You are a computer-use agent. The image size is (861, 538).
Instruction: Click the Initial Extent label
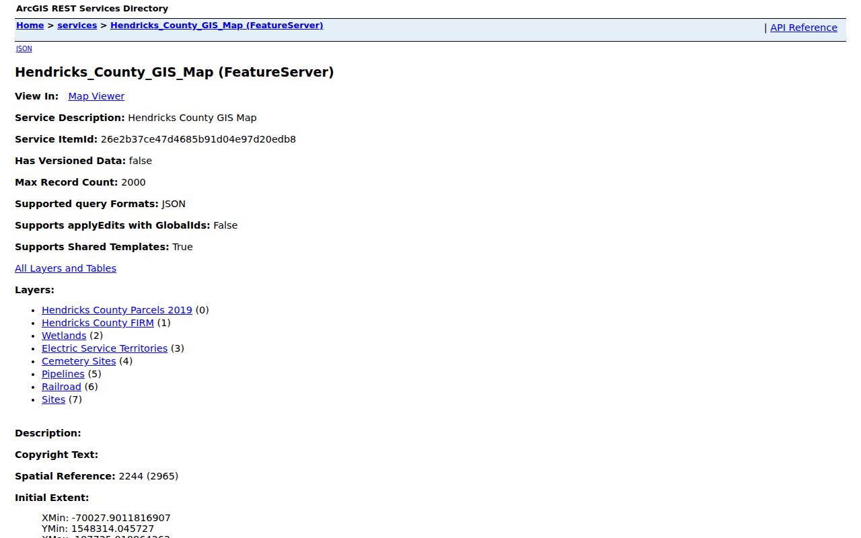coord(52,498)
